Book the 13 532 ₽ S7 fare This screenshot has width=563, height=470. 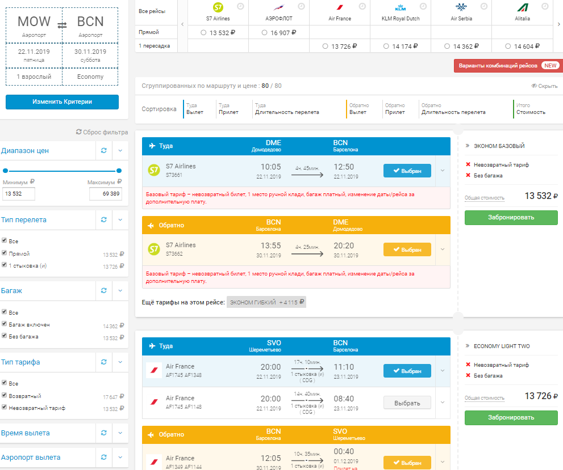511,218
